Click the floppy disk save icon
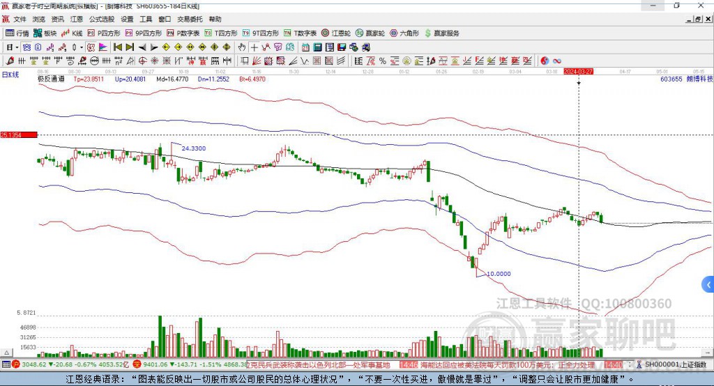714x386 pixels. click(x=342, y=47)
